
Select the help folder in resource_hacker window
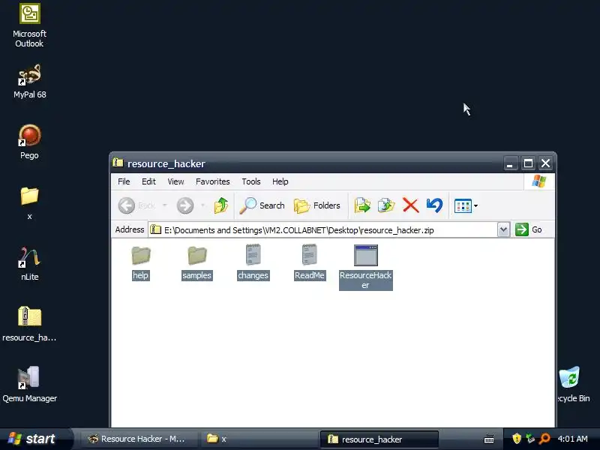[x=141, y=263]
